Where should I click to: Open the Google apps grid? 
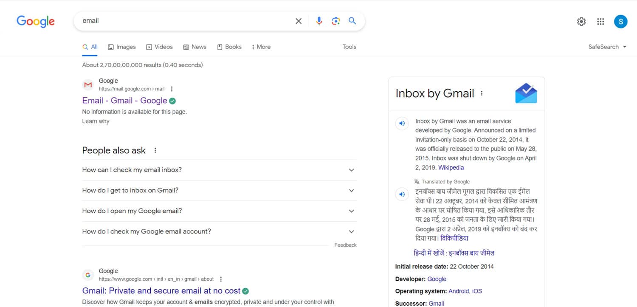click(x=600, y=22)
